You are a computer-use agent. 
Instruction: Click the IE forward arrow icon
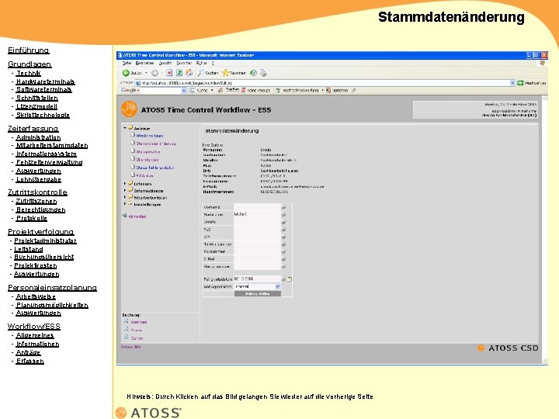(x=155, y=73)
